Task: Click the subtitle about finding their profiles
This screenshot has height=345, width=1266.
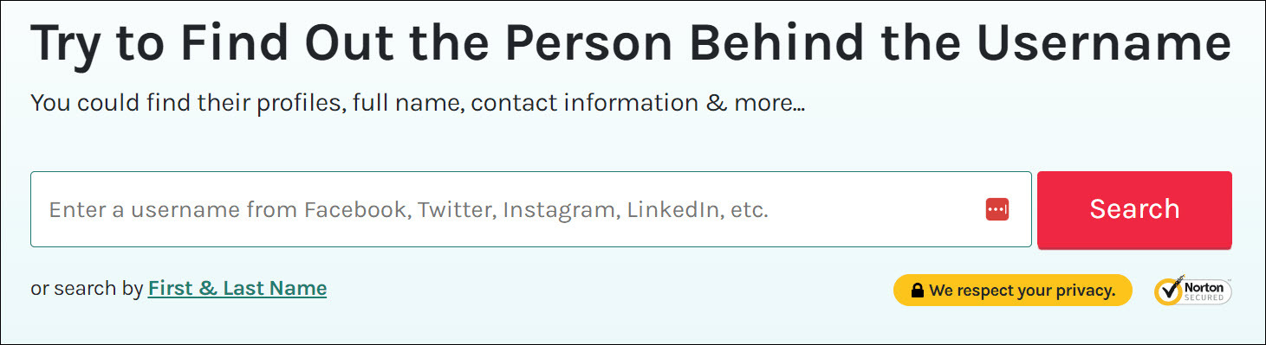Action: click(418, 104)
